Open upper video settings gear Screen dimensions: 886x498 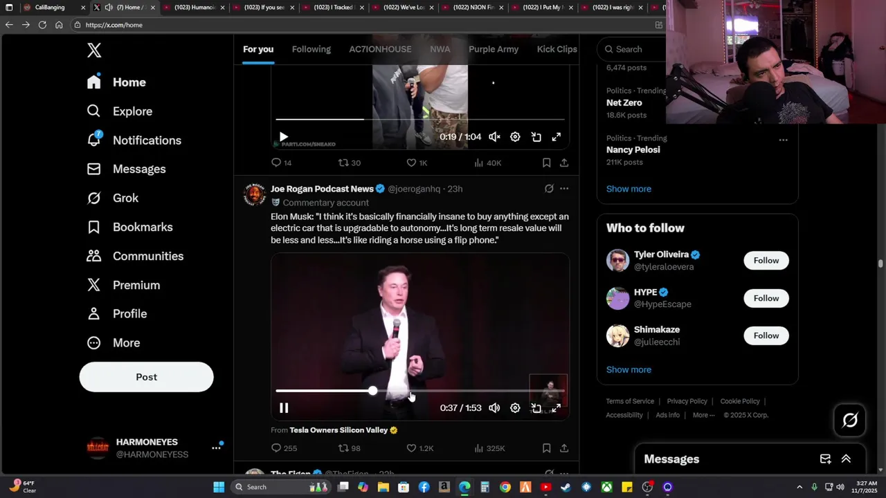click(x=515, y=137)
